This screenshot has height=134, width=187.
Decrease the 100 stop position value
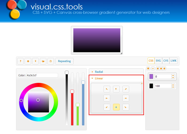point(173,87)
